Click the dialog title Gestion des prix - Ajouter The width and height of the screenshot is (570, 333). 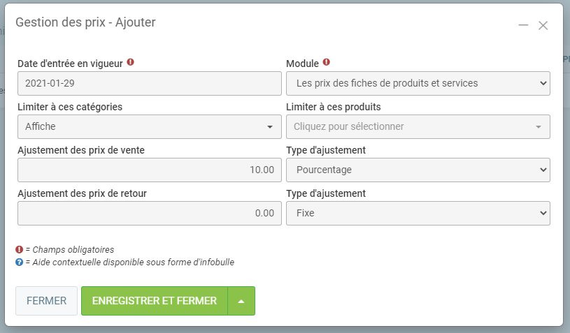[x=85, y=22]
